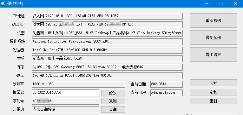The height and width of the screenshot is (115, 243).
Task: Click the 内存 field showing 共16G
Action: (x=107, y=67)
